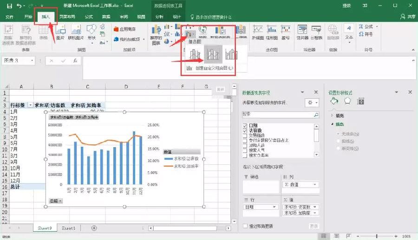Open the field list tools gear dropdown

(312, 103)
